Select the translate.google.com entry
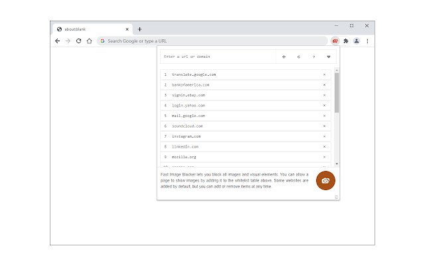 click(x=246, y=74)
